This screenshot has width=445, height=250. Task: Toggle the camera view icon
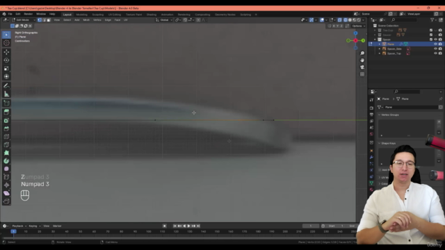point(362,67)
